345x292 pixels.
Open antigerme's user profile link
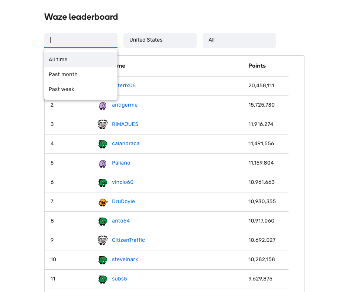[125, 105]
